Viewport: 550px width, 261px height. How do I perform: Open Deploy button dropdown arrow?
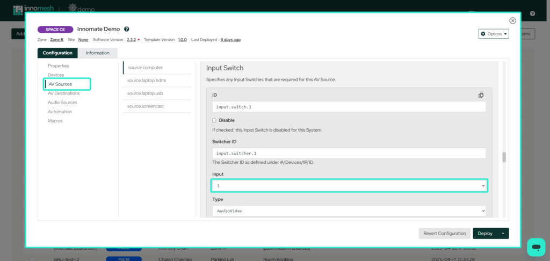(x=503, y=233)
